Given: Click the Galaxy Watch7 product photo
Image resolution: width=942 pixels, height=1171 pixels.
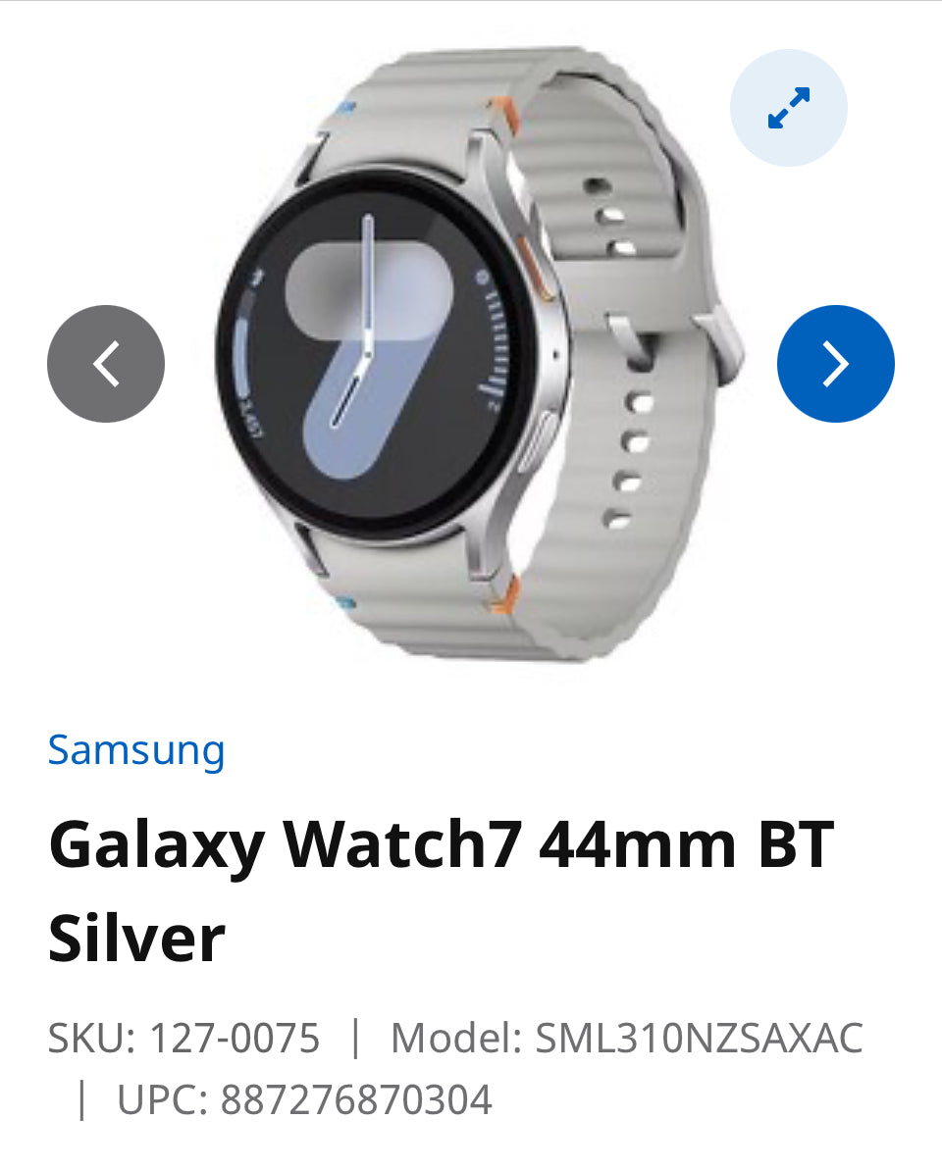Looking at the screenshot, I should click(x=478, y=355).
